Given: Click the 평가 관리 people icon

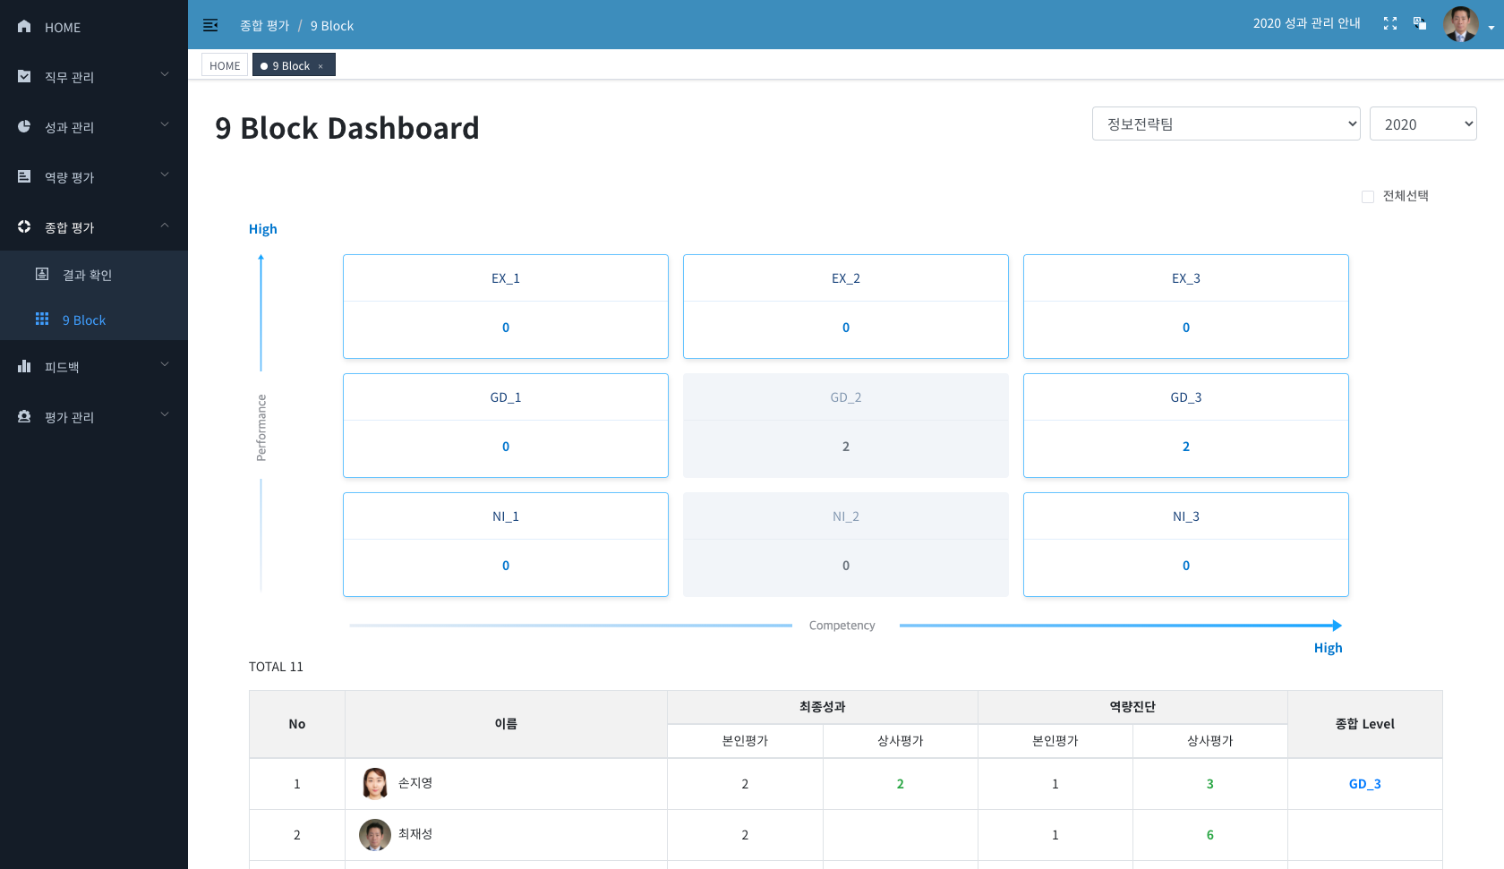Looking at the screenshot, I should tap(24, 416).
